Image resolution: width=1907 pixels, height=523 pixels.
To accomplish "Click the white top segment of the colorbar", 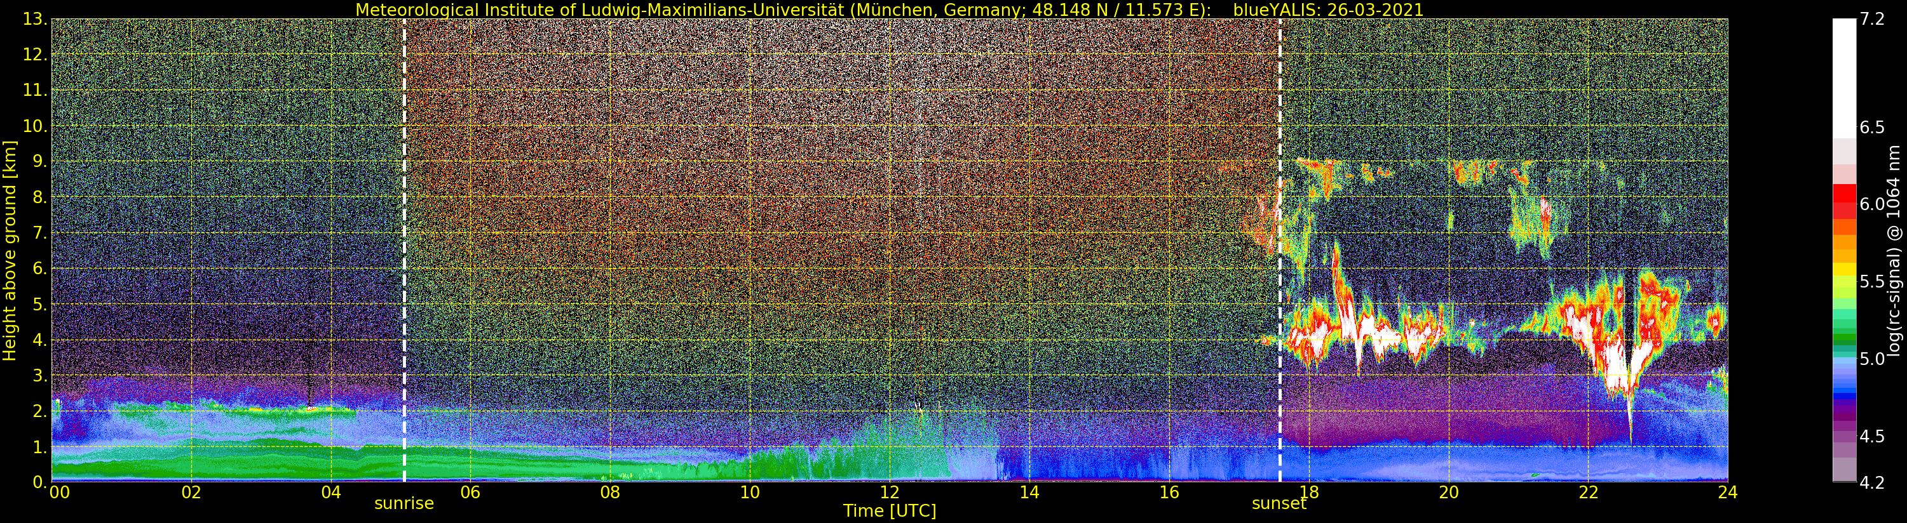I will [1844, 79].
